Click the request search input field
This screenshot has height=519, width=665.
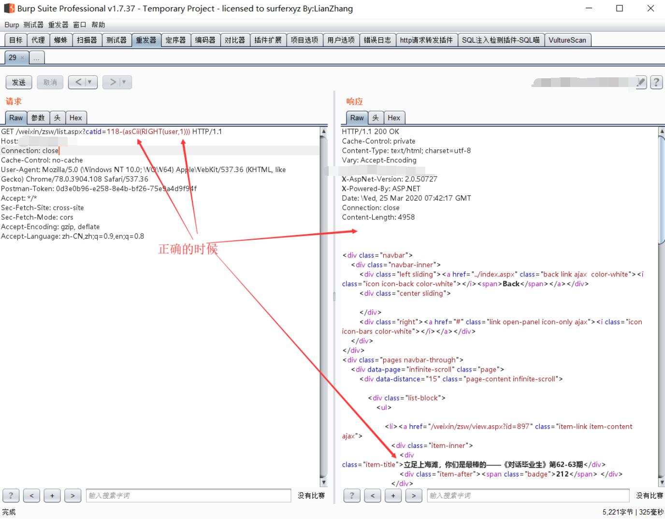188,495
